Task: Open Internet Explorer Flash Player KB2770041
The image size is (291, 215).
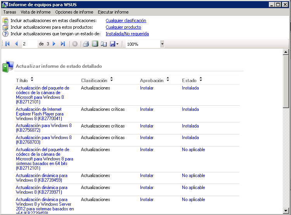Action: coord(40,114)
